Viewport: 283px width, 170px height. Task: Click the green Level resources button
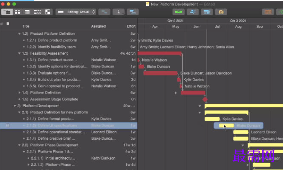click(x=178, y=12)
